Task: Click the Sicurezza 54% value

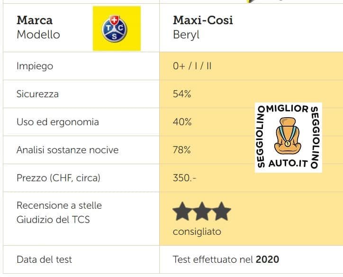Action: 182,94
